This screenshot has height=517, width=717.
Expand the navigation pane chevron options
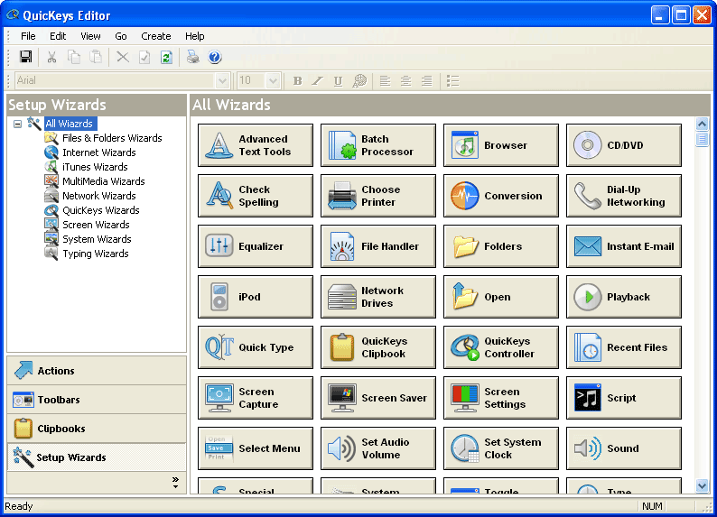pos(175,483)
